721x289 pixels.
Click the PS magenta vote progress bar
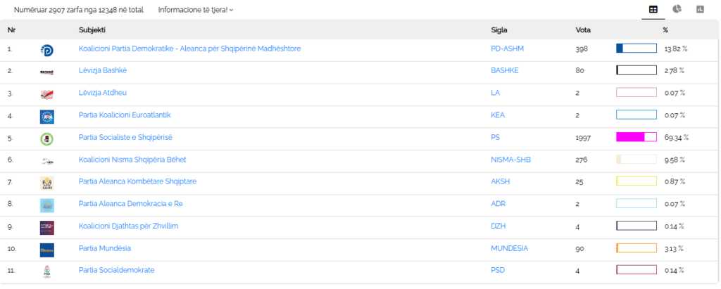(x=636, y=138)
